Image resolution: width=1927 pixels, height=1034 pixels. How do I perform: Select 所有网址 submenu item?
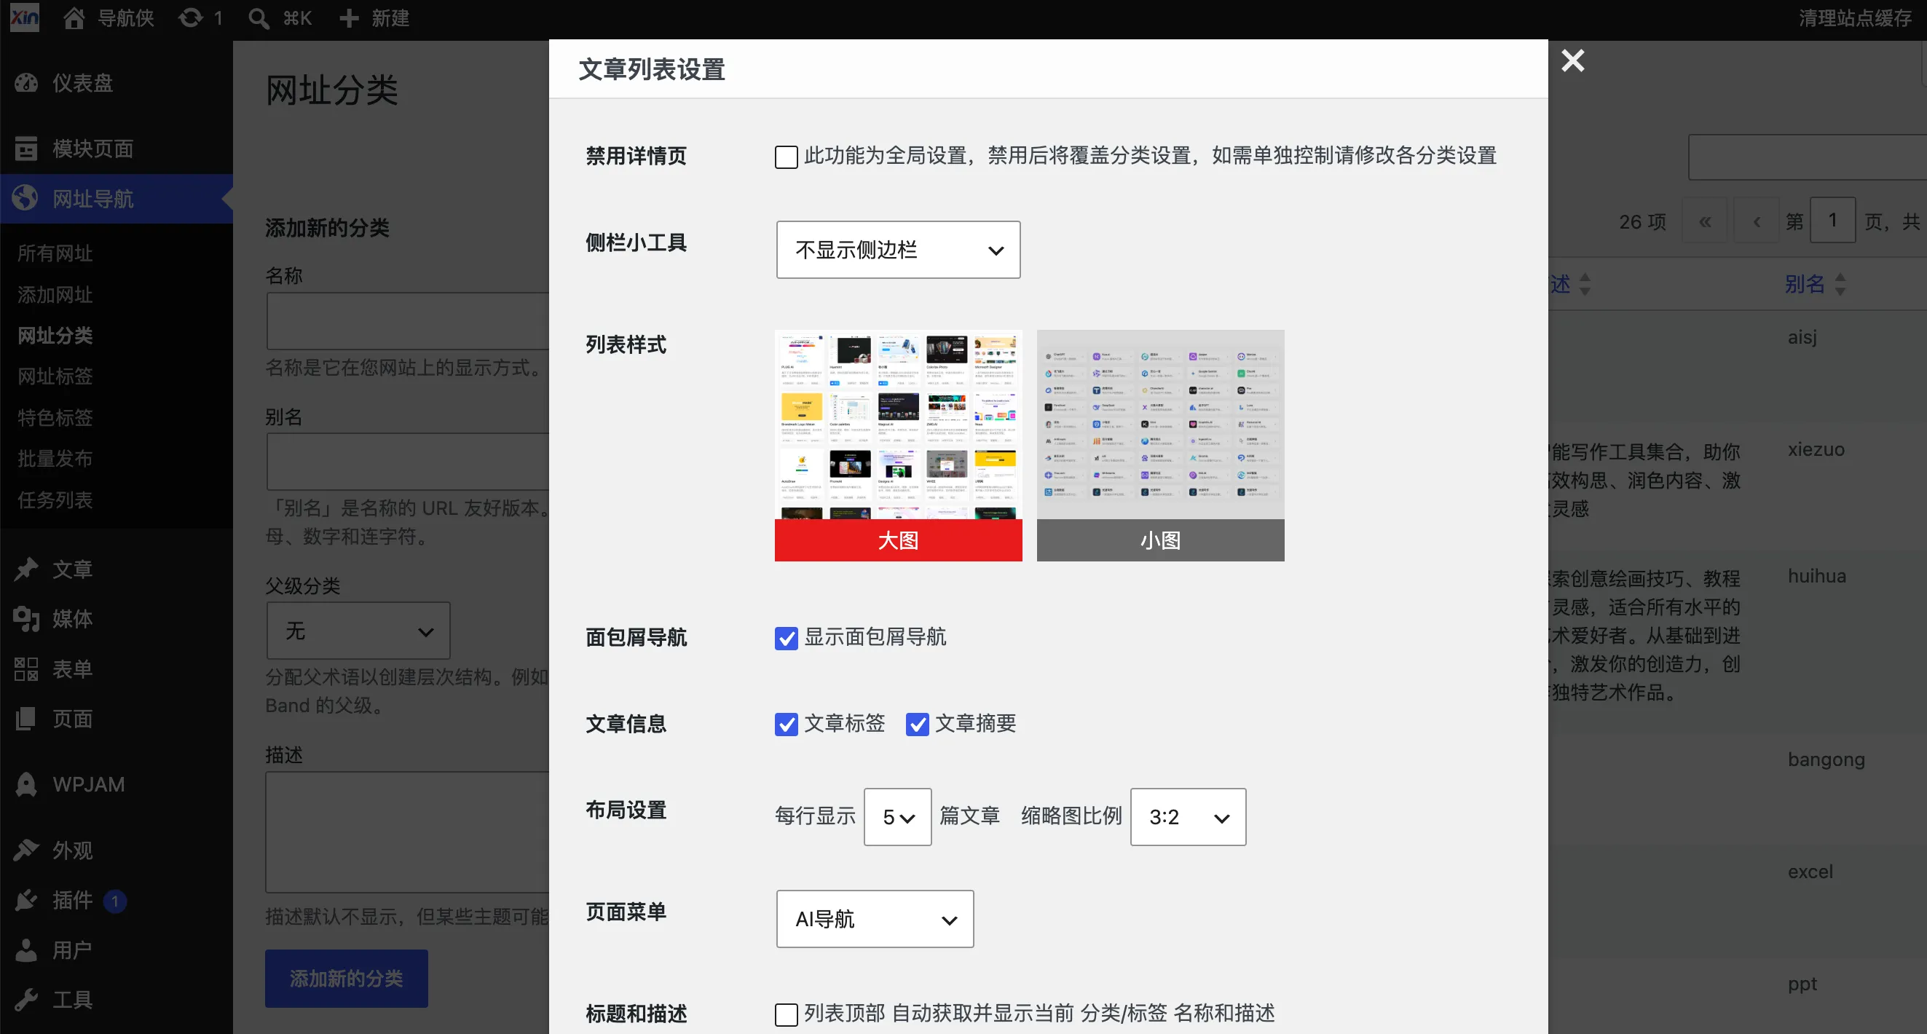[55, 253]
